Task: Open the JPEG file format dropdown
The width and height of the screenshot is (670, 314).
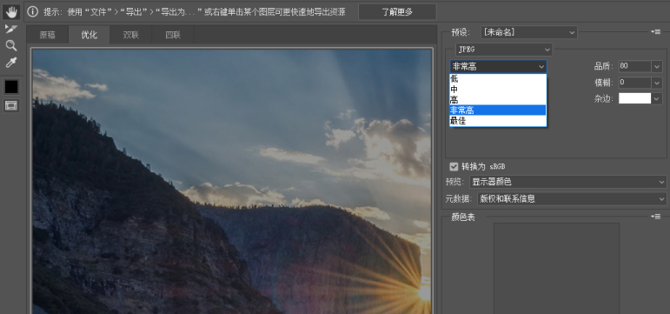Action: 504,50
